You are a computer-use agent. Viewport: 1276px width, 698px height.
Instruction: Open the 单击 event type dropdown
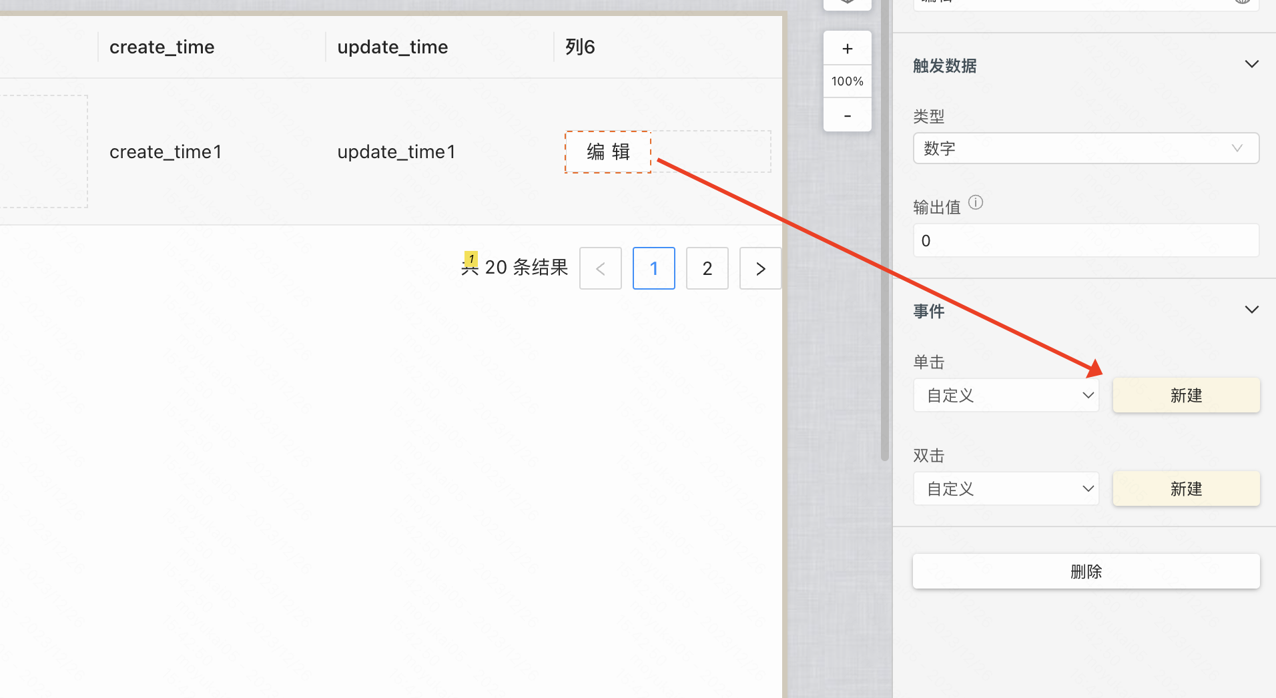pyautogui.click(x=1006, y=395)
